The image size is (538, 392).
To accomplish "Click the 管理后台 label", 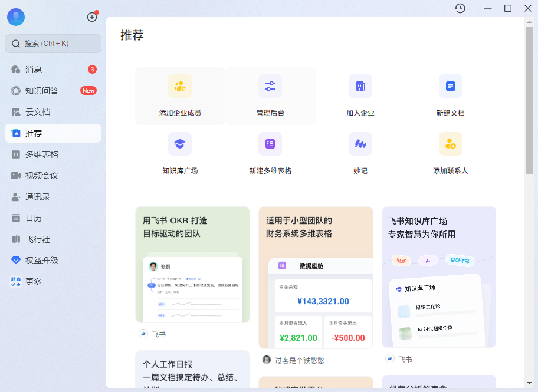I will pyautogui.click(x=270, y=113).
